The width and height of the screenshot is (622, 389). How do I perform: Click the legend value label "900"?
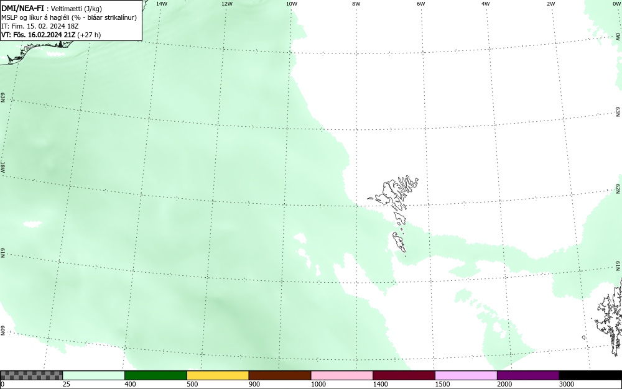[x=254, y=384]
